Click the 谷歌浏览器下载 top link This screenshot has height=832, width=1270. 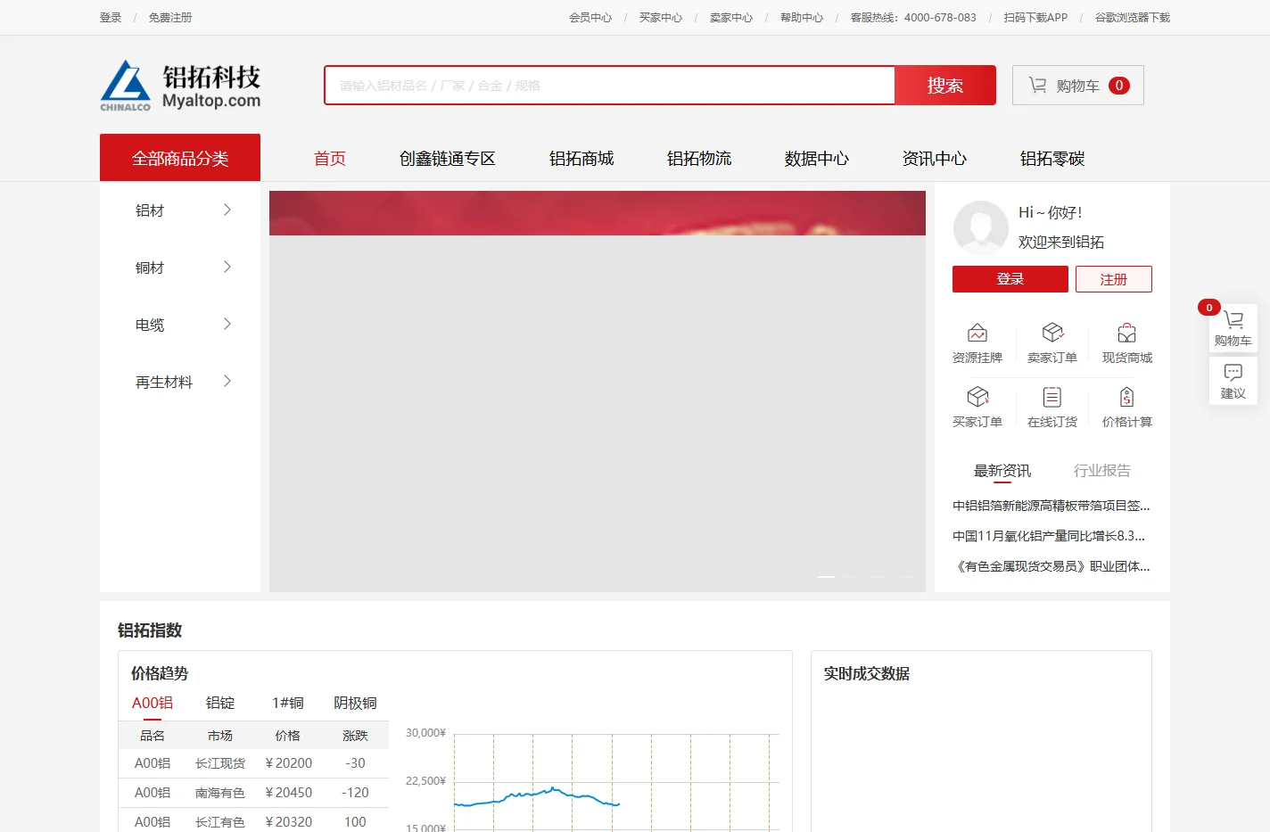[1133, 18]
